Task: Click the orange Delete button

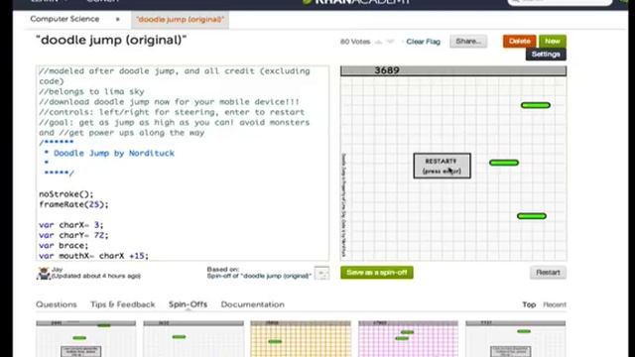Action: tap(520, 42)
